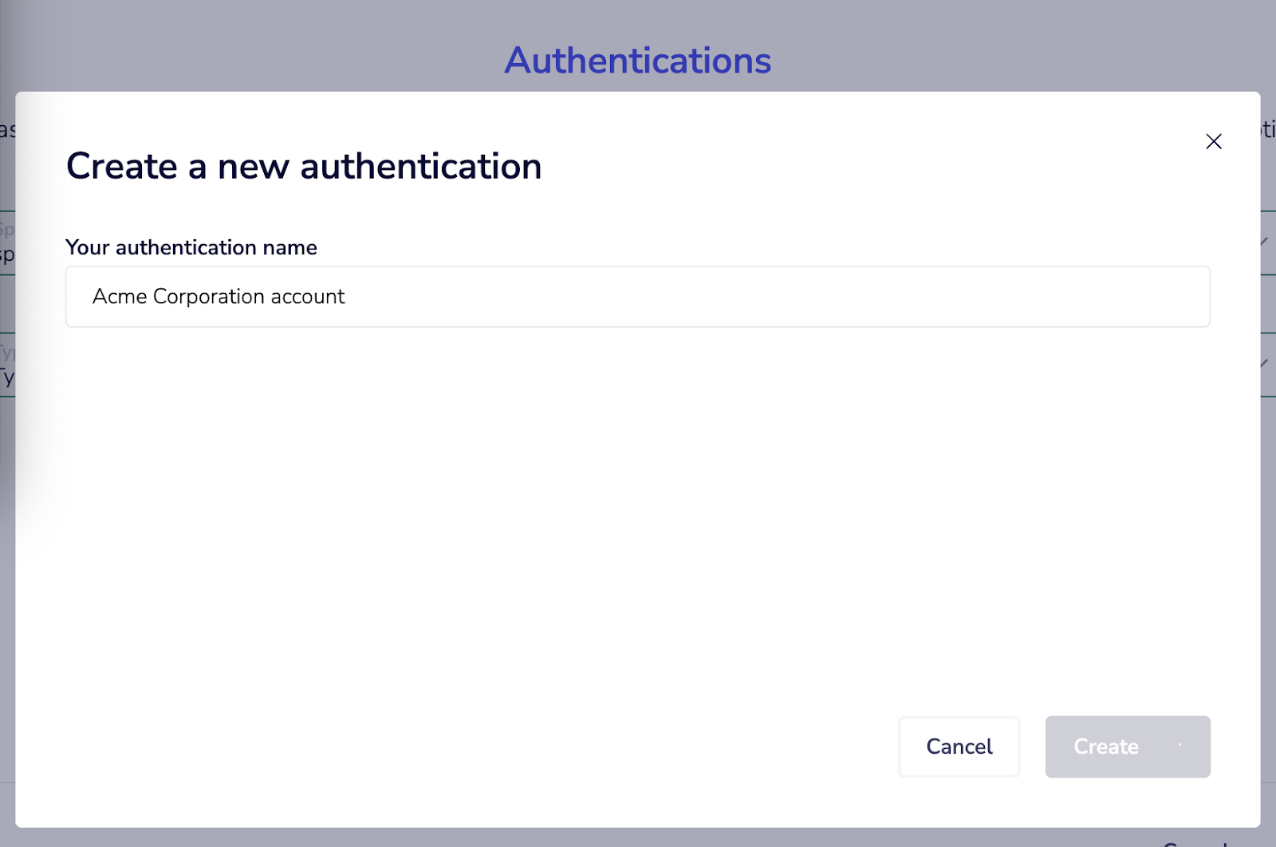This screenshot has height=847, width=1276.
Task: Click the Cancel button
Action: (959, 747)
